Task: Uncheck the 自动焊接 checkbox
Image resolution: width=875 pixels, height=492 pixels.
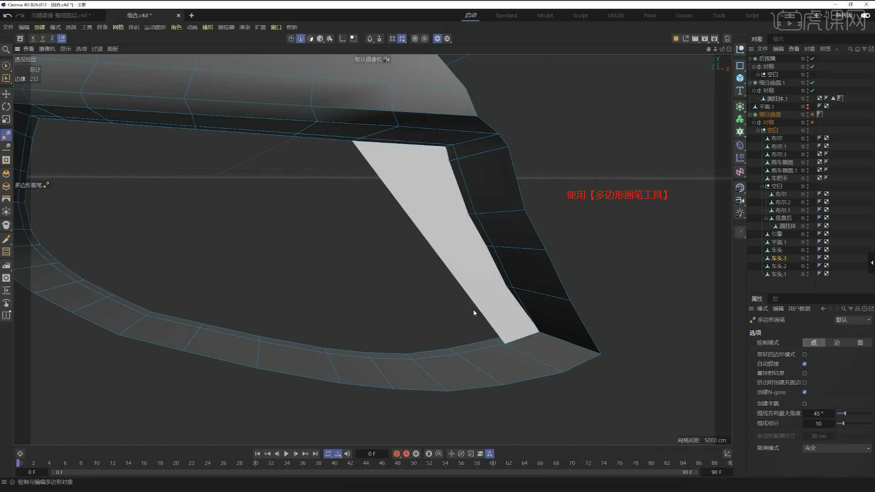Action: pos(804,364)
